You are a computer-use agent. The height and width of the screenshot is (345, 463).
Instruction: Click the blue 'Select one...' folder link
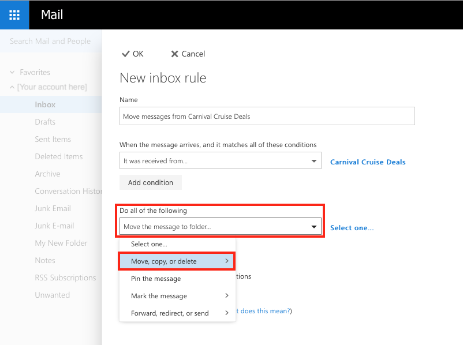pos(352,228)
